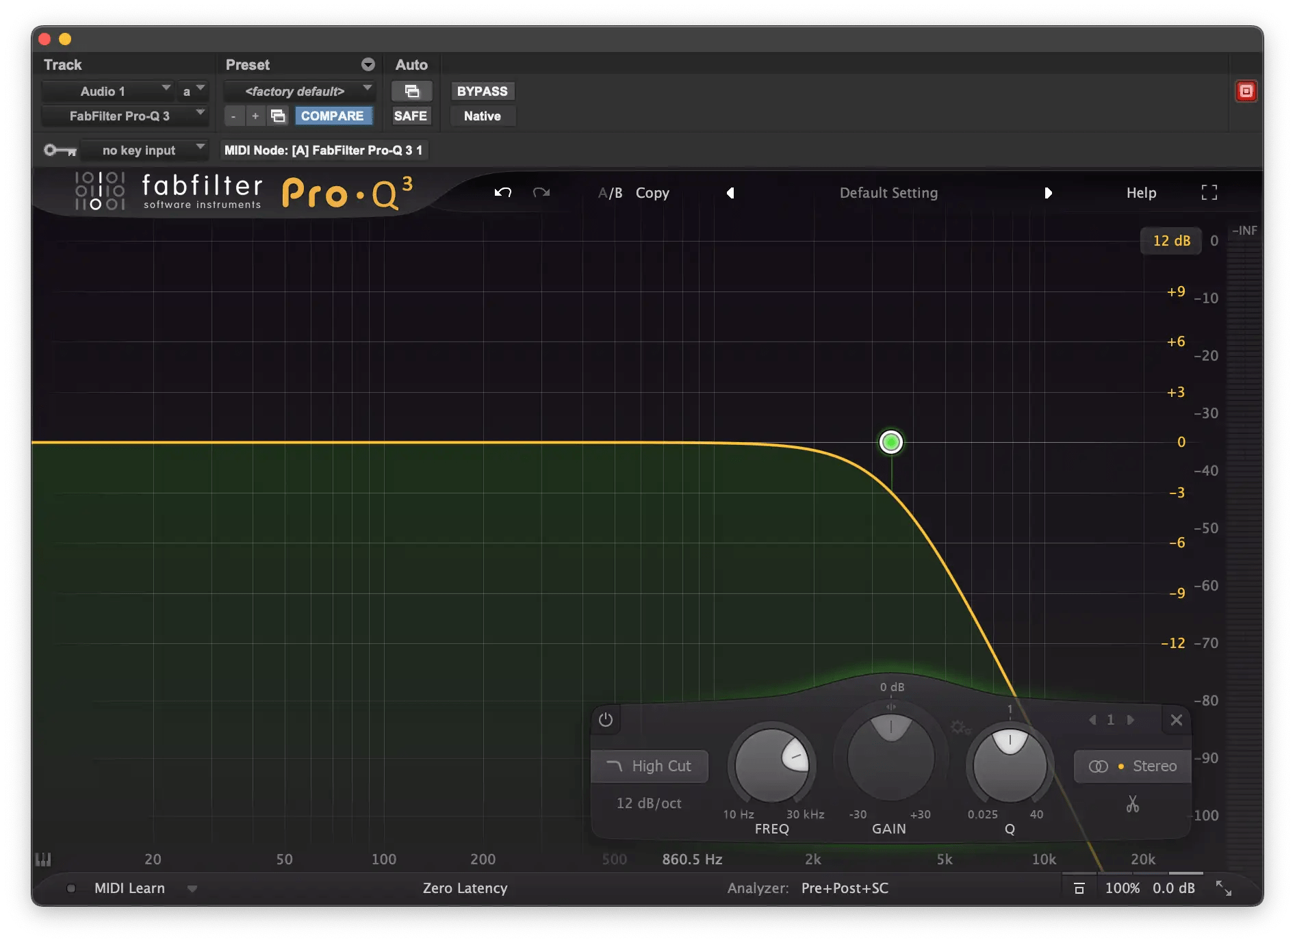
Task: Toggle BYPASS on the plugin
Action: [483, 91]
